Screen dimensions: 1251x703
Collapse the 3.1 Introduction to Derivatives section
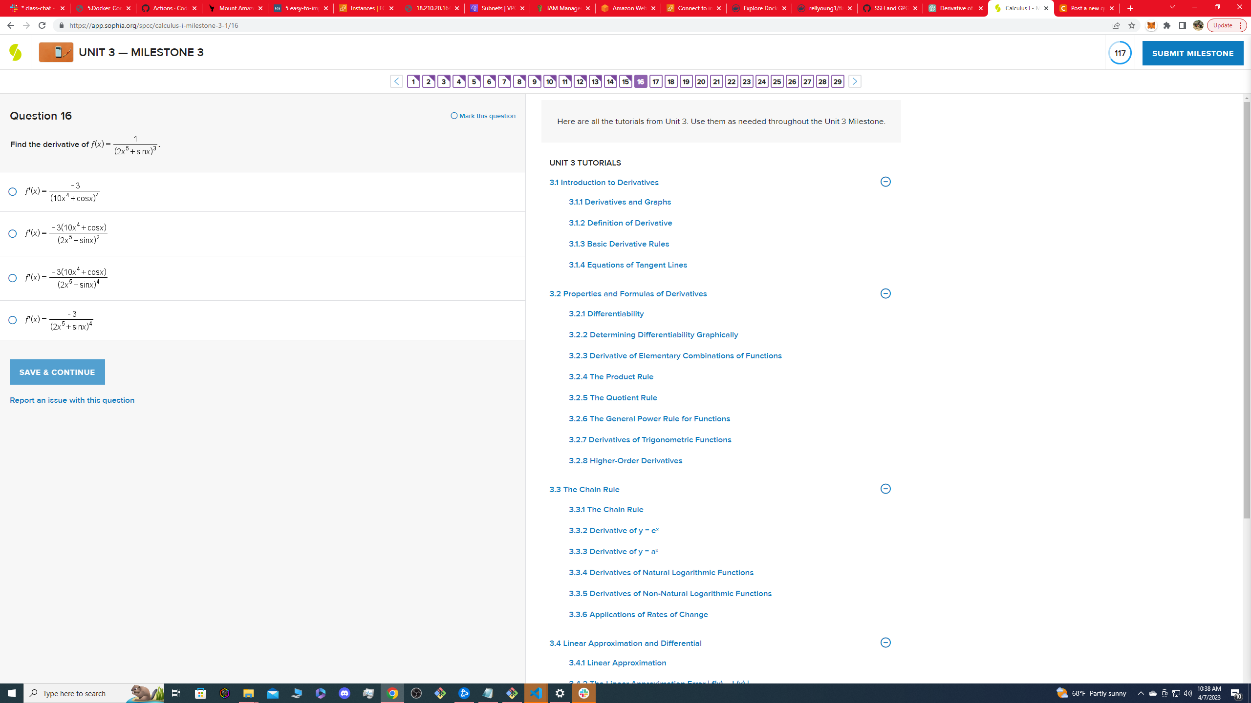click(885, 182)
